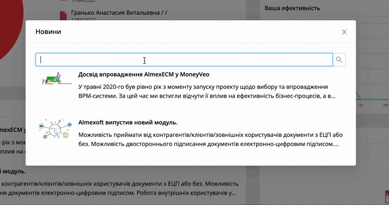Open the network module illustration thumbnail
This screenshot has width=389, height=205.
(56, 129)
